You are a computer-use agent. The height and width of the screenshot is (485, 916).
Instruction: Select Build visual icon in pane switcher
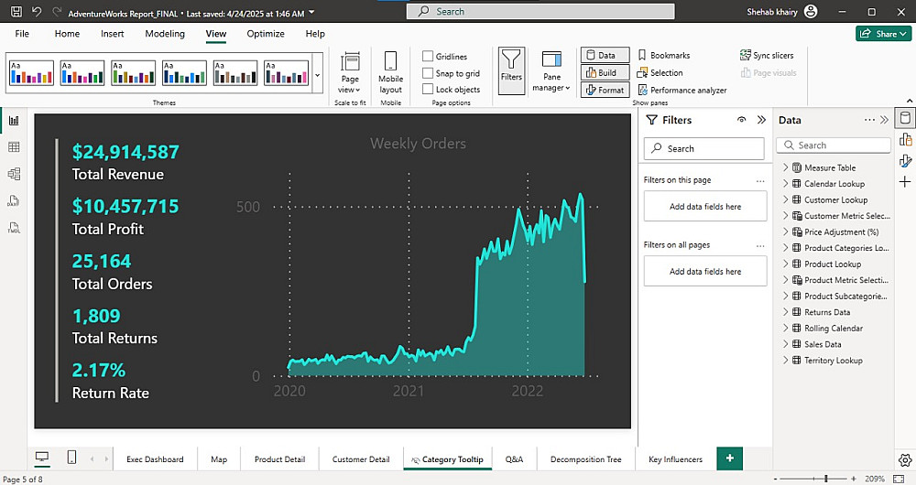[x=905, y=139]
